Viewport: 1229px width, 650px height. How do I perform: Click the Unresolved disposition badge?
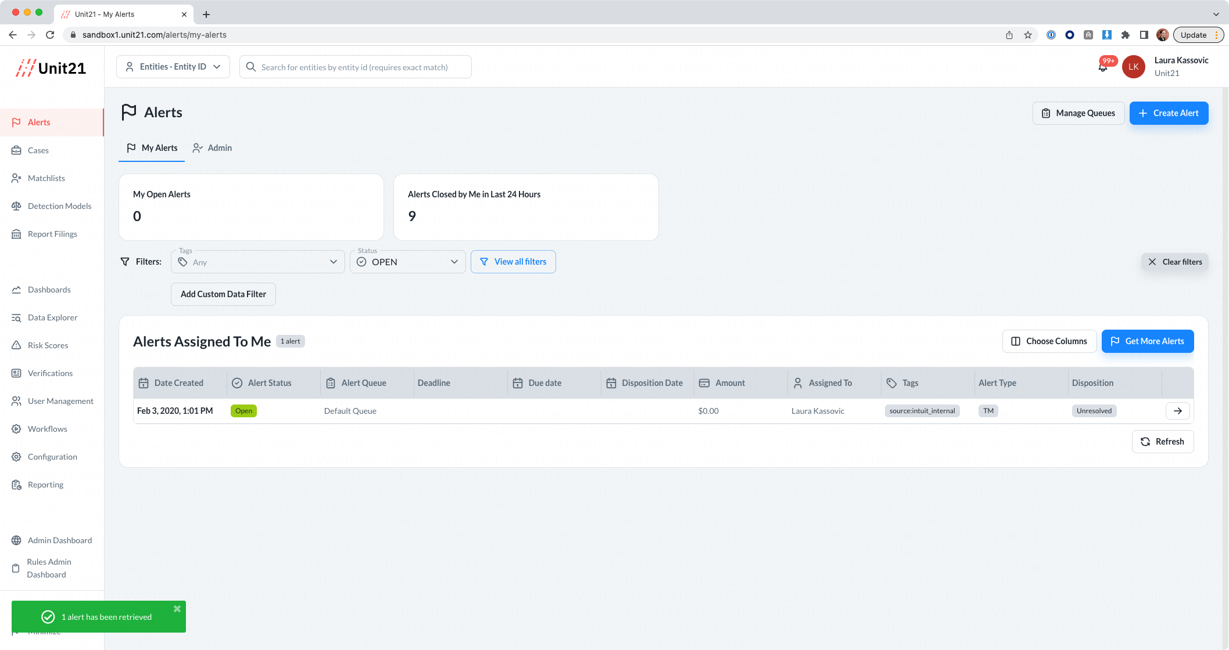1094,411
